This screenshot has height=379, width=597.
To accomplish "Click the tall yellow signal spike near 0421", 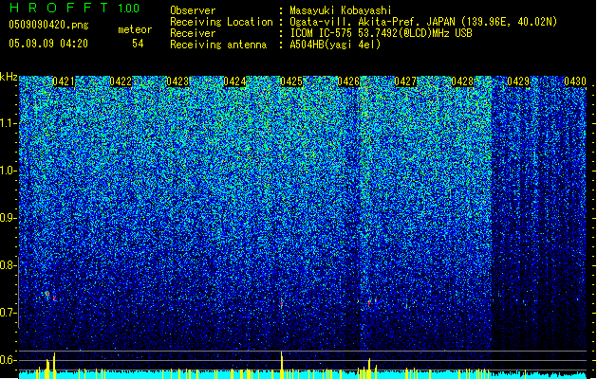I will [54, 366].
